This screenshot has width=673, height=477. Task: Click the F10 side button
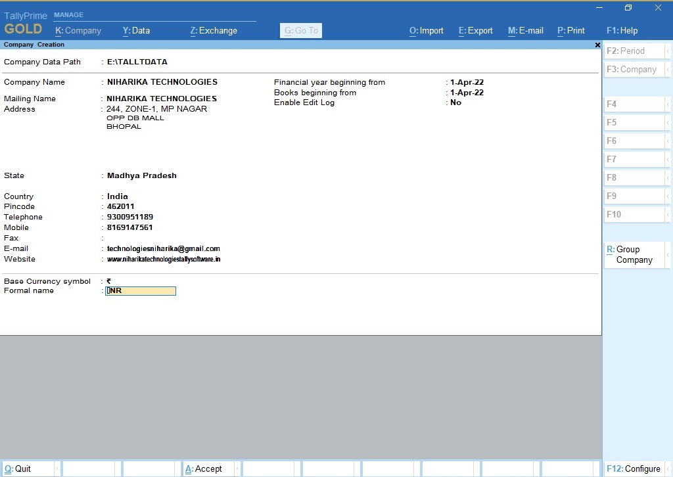point(634,214)
